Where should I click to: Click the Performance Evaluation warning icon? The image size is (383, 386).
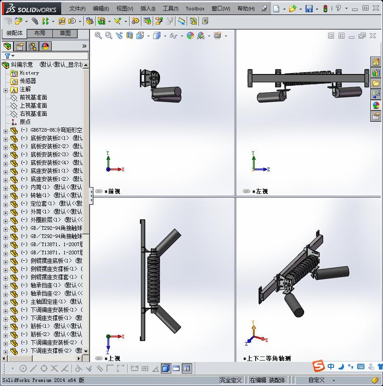(193, 21)
